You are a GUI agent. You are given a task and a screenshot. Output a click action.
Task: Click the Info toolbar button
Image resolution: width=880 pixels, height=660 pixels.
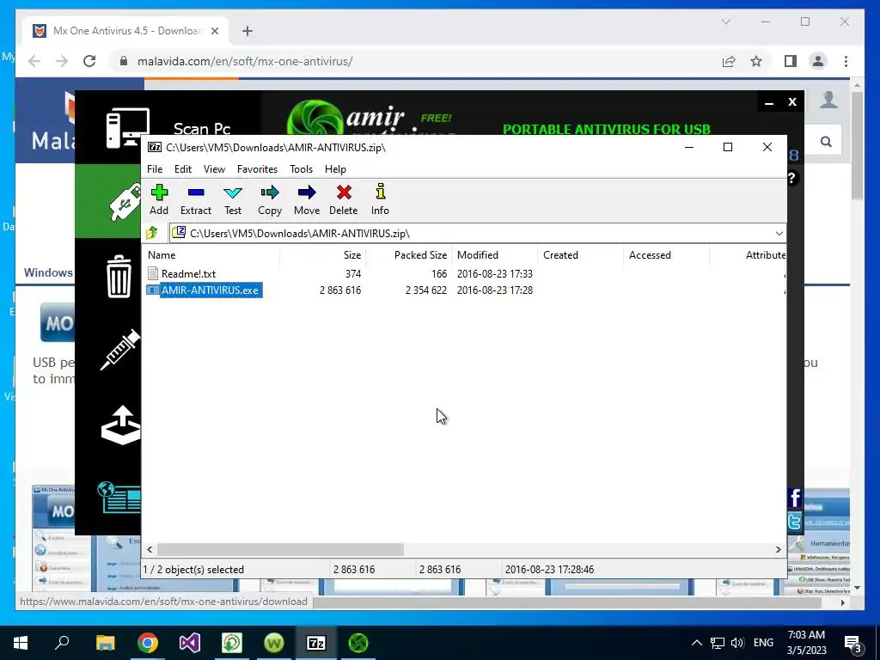pos(380,199)
